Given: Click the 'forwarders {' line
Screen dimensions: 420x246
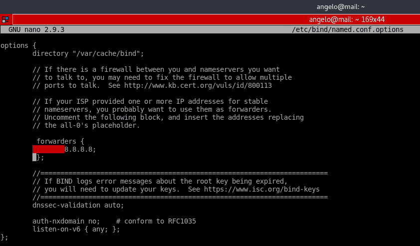Looking at the screenshot, I should pyautogui.click(x=60, y=141).
